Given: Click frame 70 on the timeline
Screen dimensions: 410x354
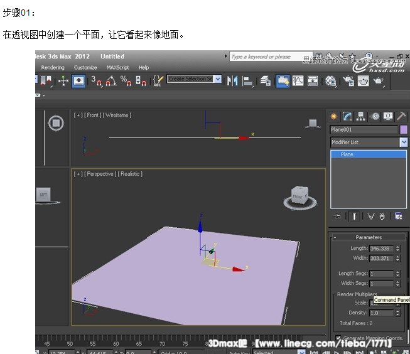Looking at the screenshot, I should coord(162,343).
